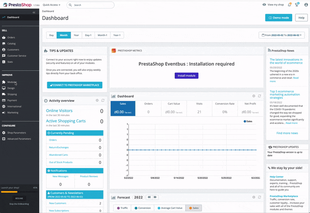Go to previous forecast year
This screenshot has height=213, width=310.
149,197
